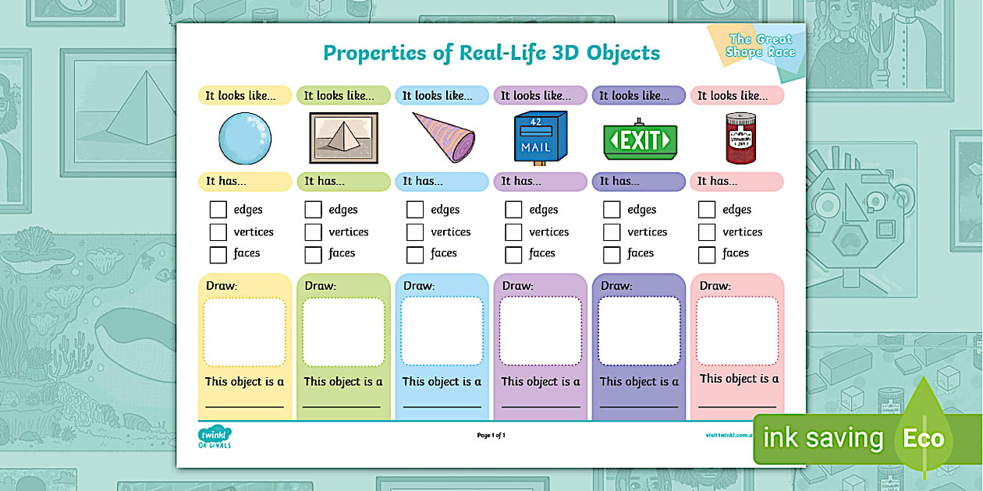983x491 pixels.
Task: Click the green EXIT sign image
Action: click(639, 142)
